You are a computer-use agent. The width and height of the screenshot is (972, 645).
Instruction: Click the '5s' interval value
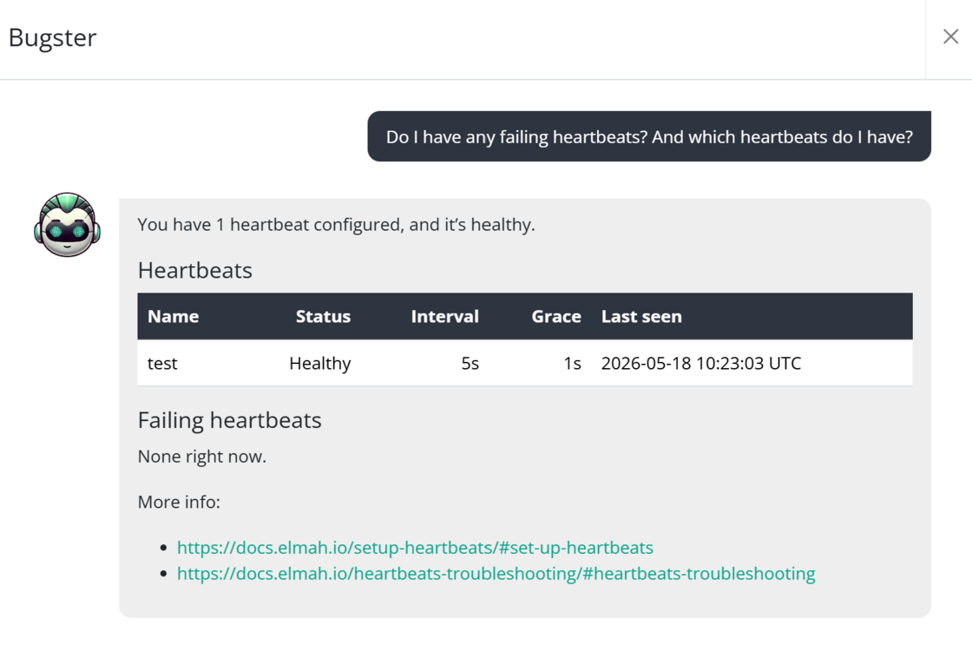pos(470,364)
